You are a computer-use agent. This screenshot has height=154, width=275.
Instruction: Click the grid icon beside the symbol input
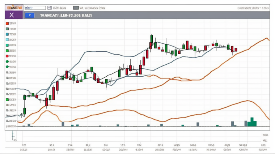[x=49, y=7]
